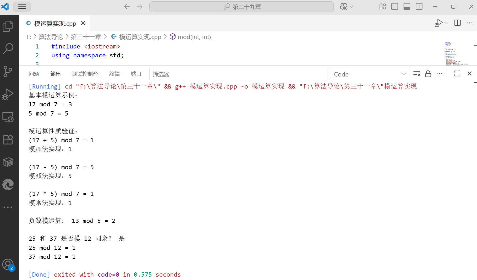Open the Code output channel dropdown
Viewport: 477px width, 280px height.
[x=370, y=74]
